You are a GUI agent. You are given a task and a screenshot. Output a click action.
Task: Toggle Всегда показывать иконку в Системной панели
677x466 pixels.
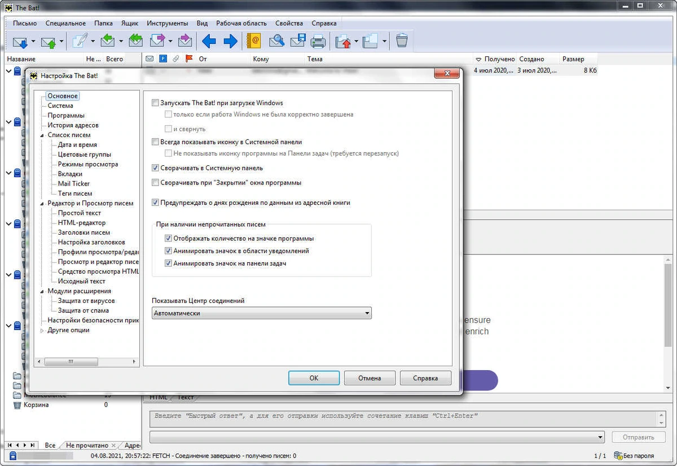(x=156, y=142)
